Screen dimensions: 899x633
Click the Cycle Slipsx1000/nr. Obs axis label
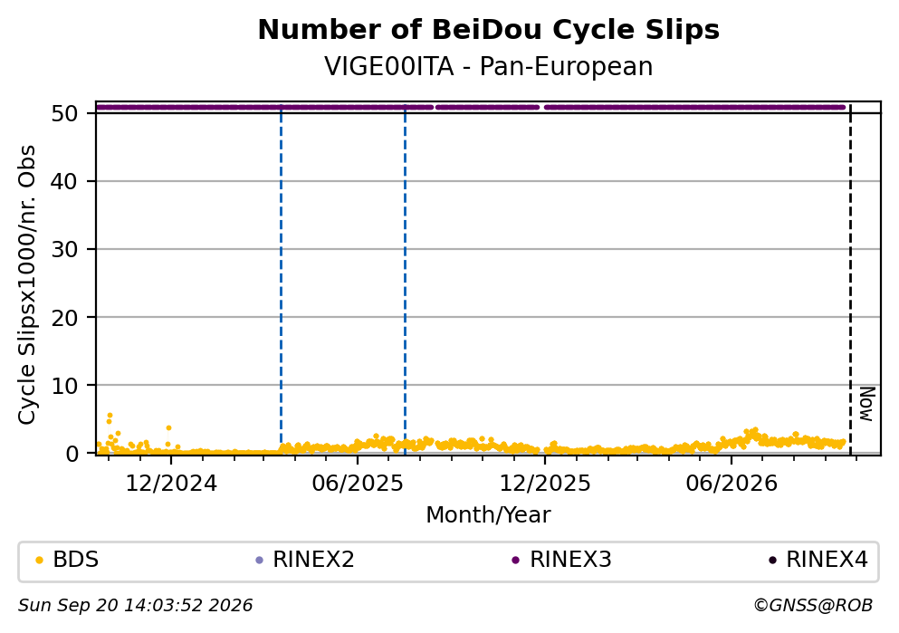tap(26, 285)
